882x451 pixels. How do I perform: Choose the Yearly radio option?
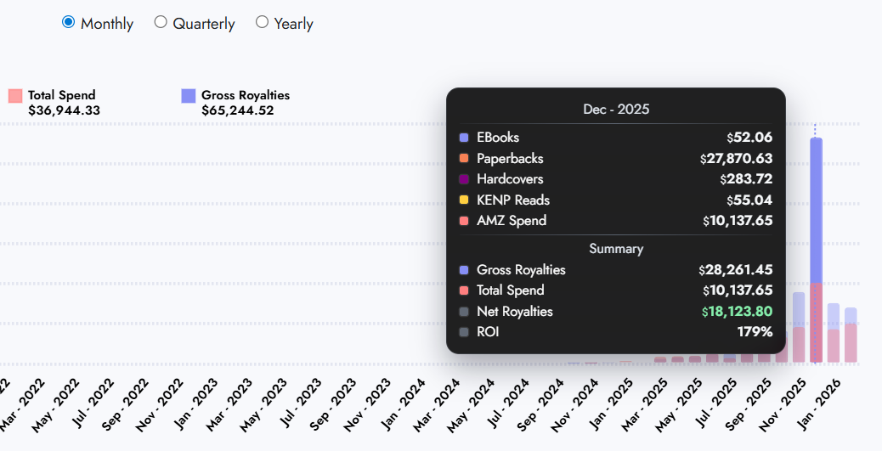(x=262, y=23)
